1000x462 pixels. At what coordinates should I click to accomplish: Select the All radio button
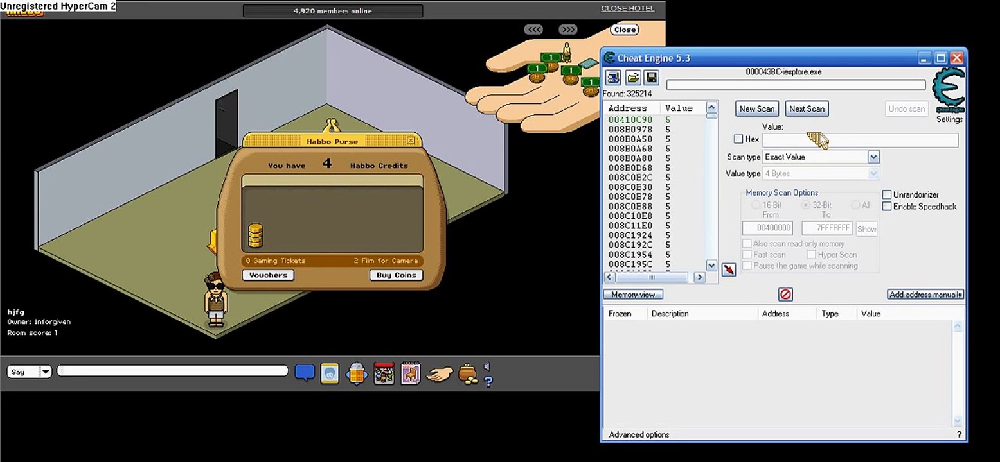tap(855, 205)
